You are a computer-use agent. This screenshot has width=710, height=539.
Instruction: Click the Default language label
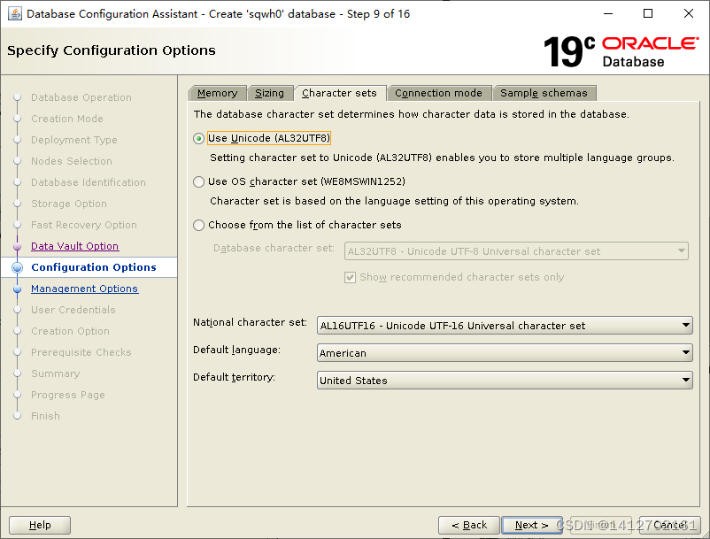coord(237,350)
